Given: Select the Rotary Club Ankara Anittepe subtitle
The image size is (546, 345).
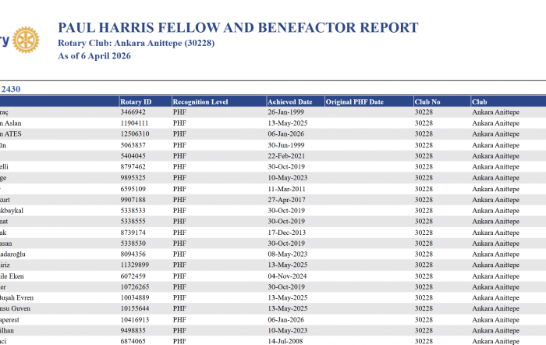Looking at the screenshot, I should [136, 43].
